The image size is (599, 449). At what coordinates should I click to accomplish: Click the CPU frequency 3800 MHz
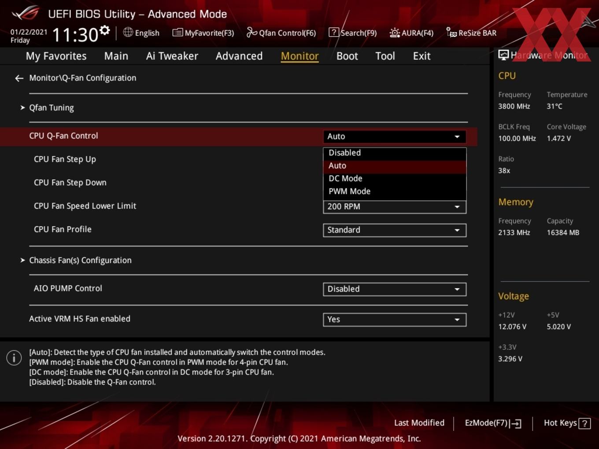(x=514, y=106)
